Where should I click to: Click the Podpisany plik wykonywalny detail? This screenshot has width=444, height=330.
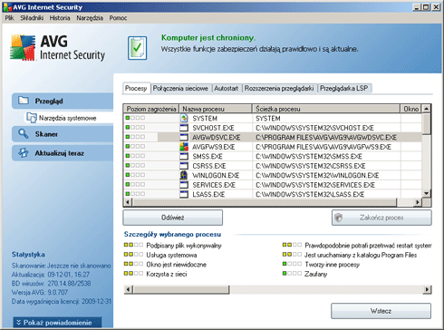[184, 246]
